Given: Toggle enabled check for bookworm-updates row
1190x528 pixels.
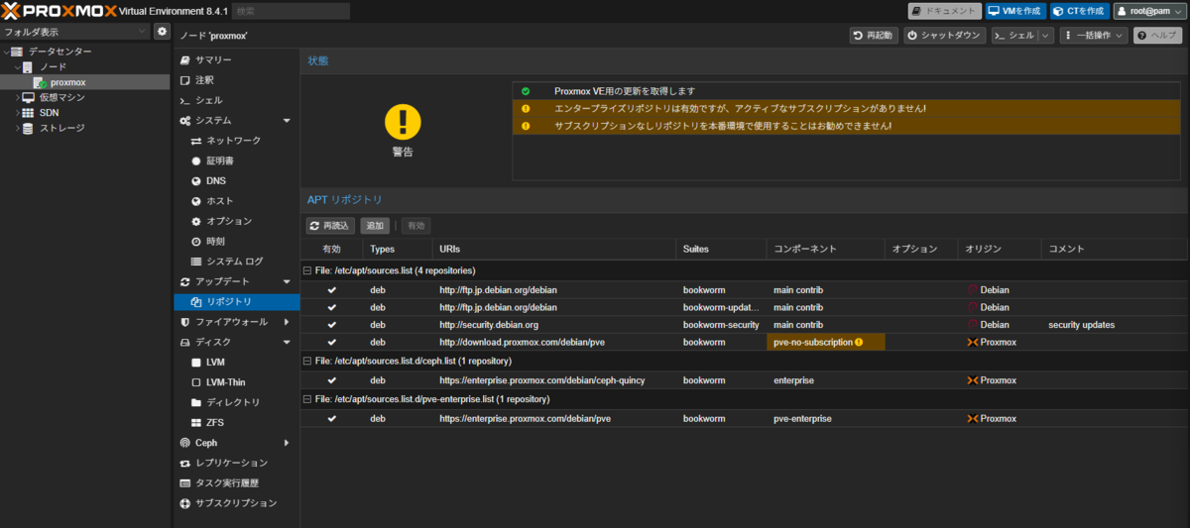Looking at the screenshot, I should click(332, 307).
